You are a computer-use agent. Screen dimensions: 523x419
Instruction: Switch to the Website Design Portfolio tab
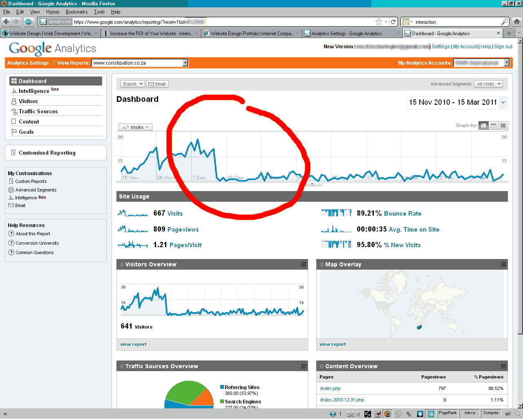click(x=251, y=34)
